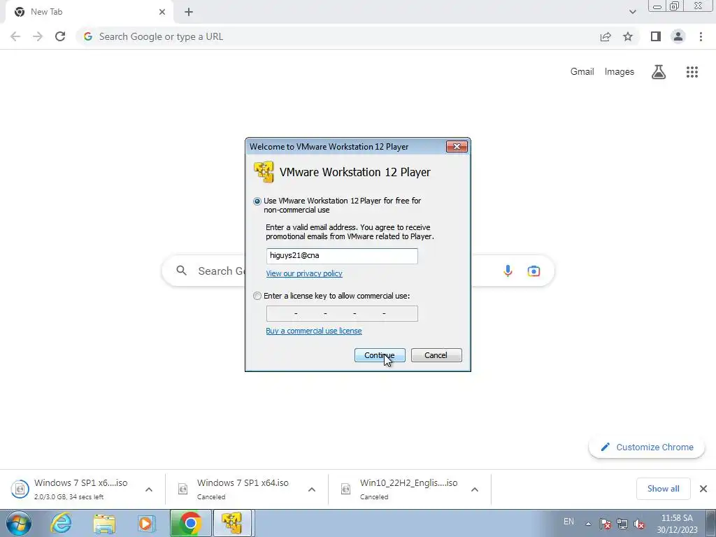Expand options for Win10_22H2 iso download

point(475,489)
